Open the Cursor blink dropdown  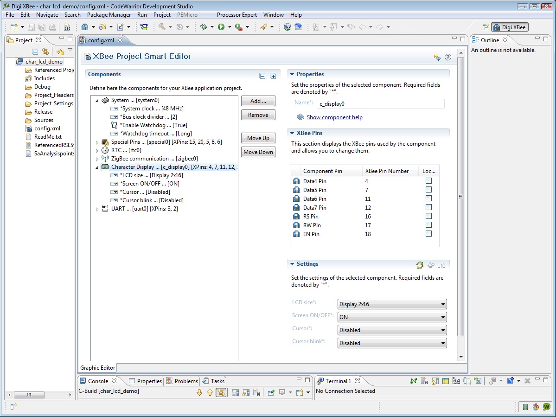pos(392,343)
